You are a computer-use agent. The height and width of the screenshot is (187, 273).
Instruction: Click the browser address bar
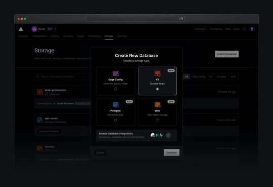click(135, 19)
